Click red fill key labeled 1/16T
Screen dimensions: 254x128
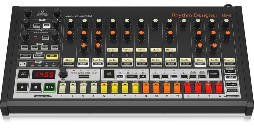[209, 88]
